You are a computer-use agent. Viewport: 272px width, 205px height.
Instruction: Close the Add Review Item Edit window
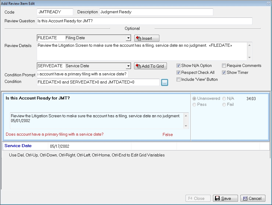click(x=268, y=3)
